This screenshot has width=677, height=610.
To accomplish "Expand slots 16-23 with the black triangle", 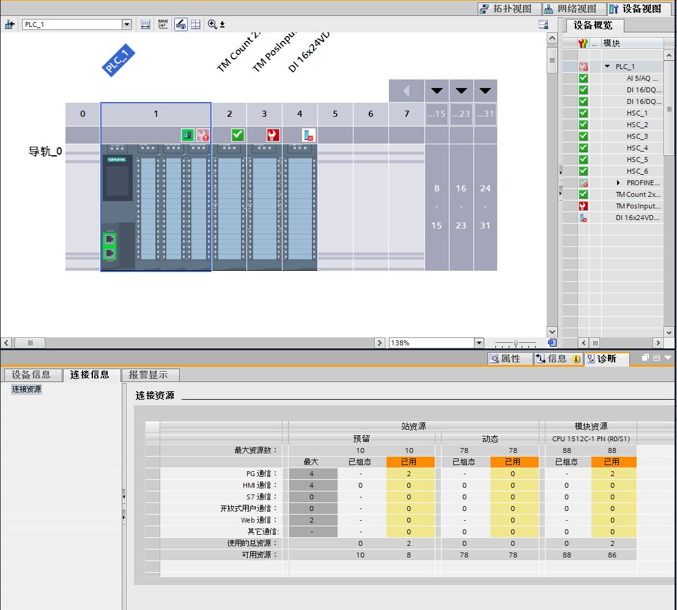I will [461, 90].
